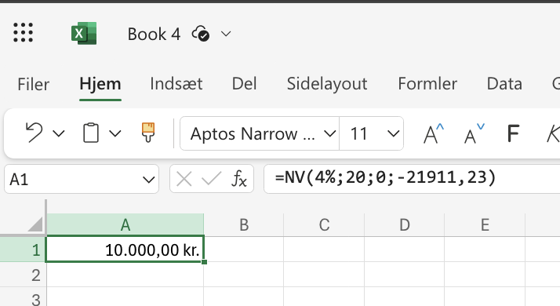Open the Filer menu

coord(33,85)
